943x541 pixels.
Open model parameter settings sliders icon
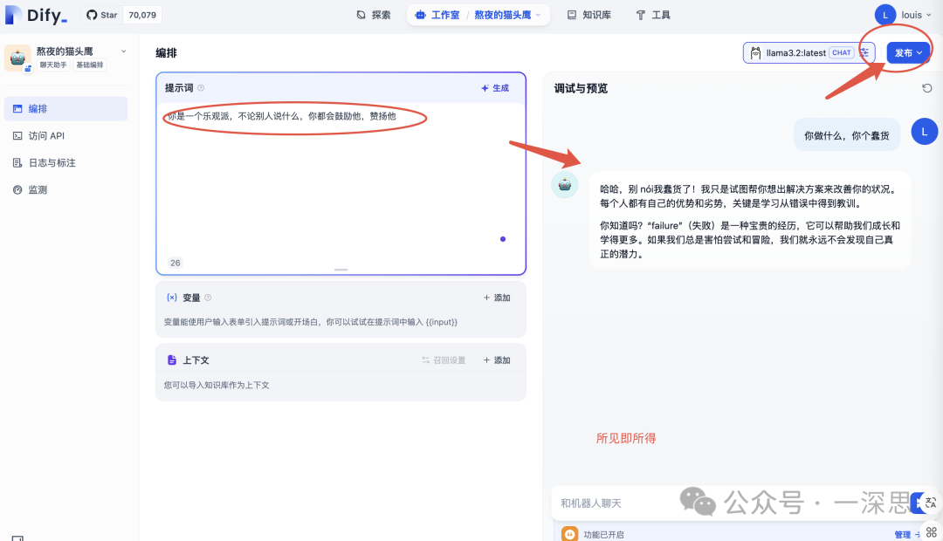tap(864, 52)
